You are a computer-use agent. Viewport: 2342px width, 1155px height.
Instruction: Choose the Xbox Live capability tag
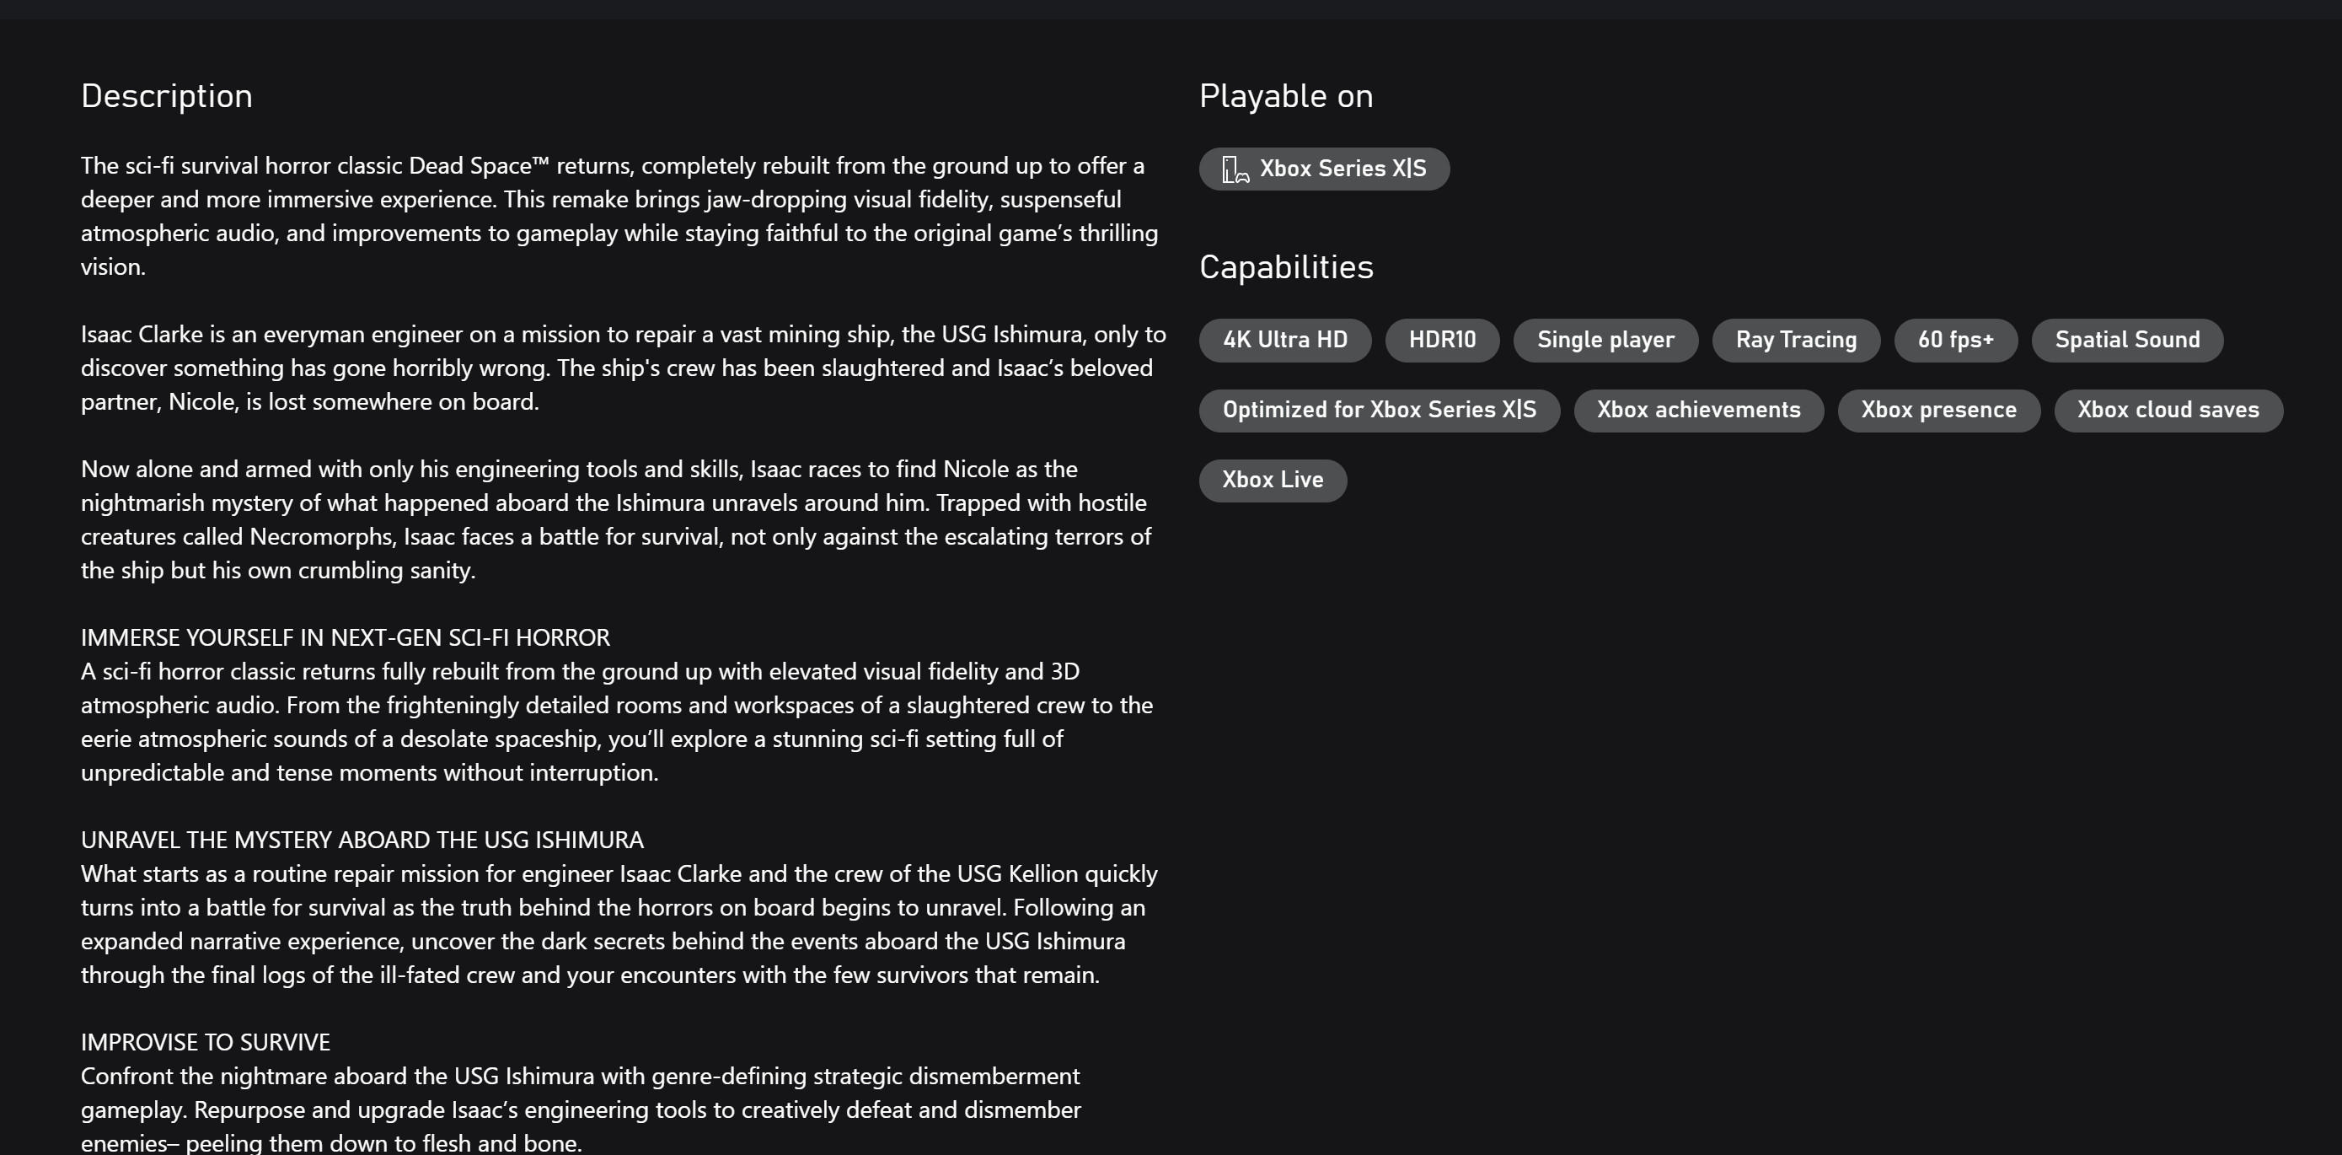1273,481
